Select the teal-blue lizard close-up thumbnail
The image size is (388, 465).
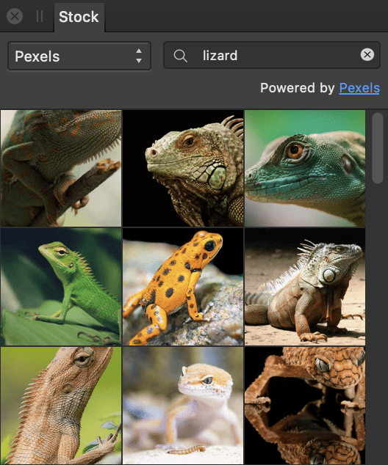pos(305,168)
